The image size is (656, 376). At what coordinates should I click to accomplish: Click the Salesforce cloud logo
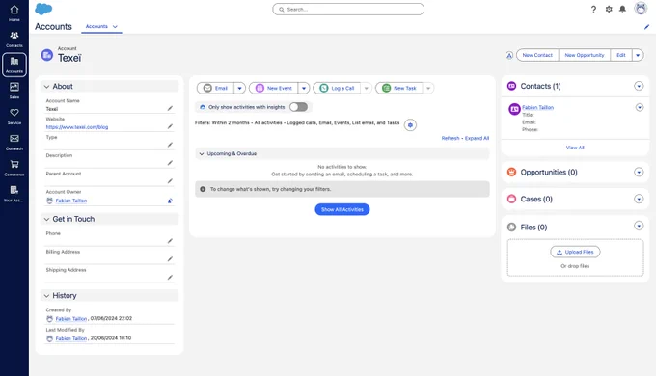click(x=43, y=9)
